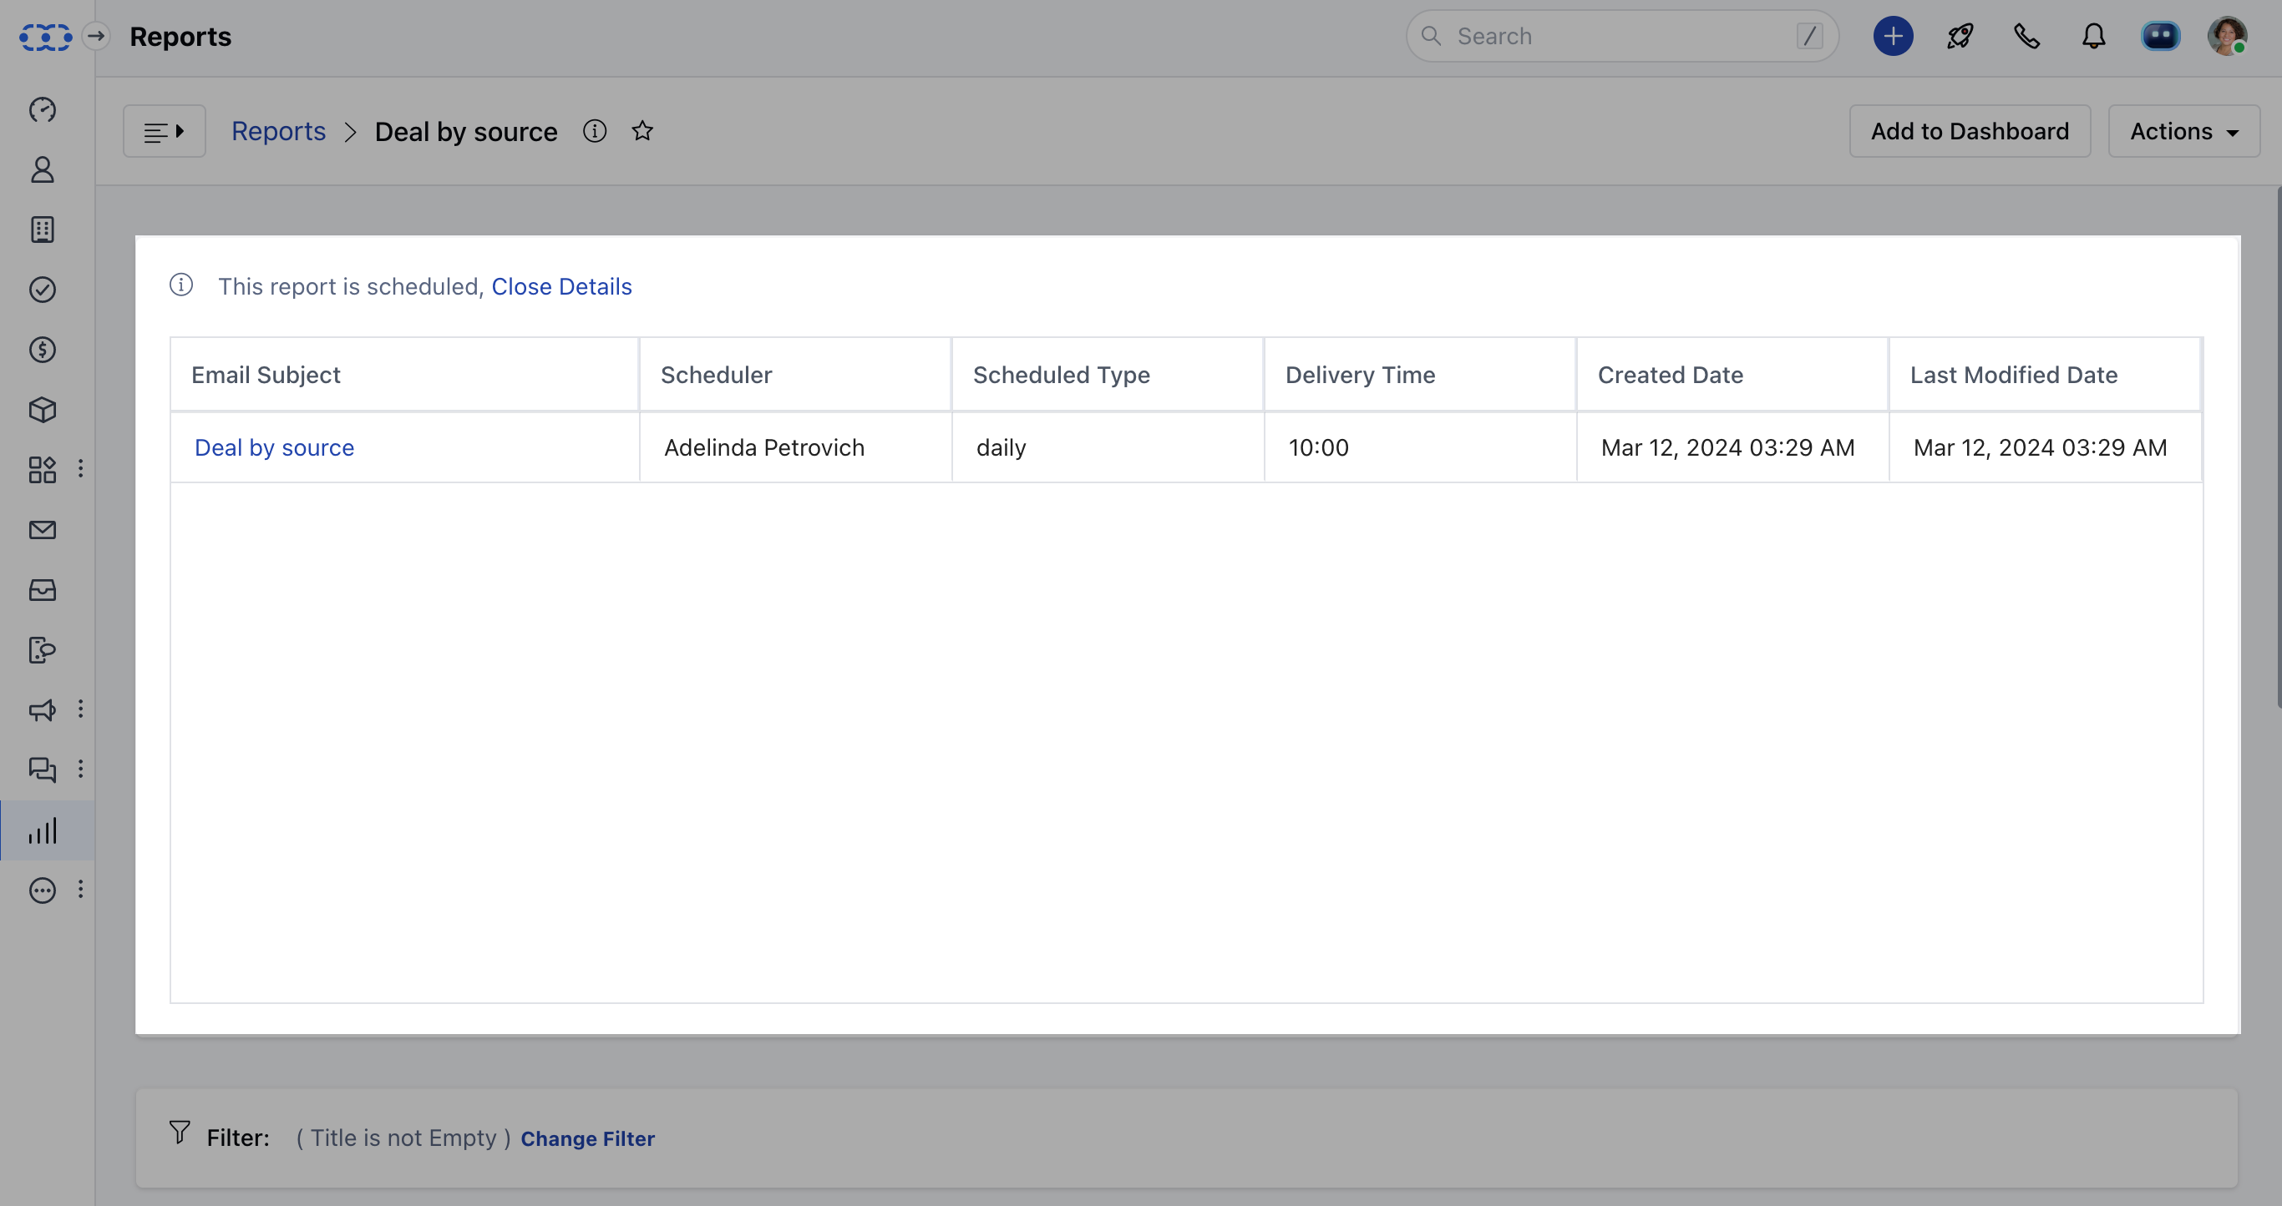Screen dimensions: 2282x1206
Task: Expand sidebar with the arrow circle icon
Action: click(97, 36)
